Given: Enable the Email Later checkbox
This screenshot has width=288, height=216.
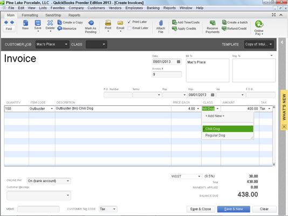Looking at the screenshot, I should 129,28.
